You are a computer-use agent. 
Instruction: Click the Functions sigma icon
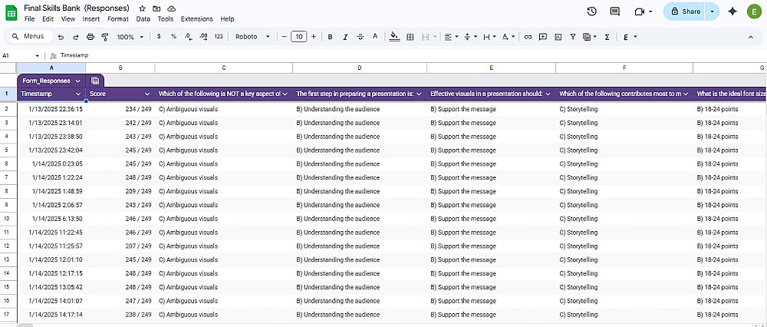(607, 37)
